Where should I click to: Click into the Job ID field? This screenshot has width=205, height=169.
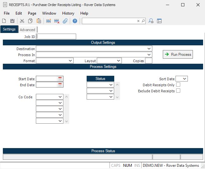click(56, 36)
